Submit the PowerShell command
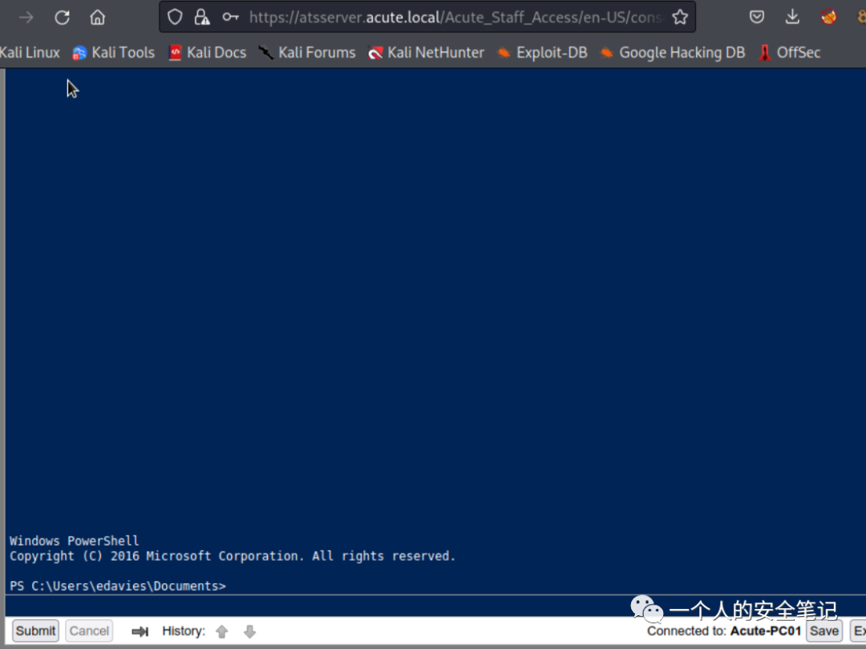 click(35, 631)
